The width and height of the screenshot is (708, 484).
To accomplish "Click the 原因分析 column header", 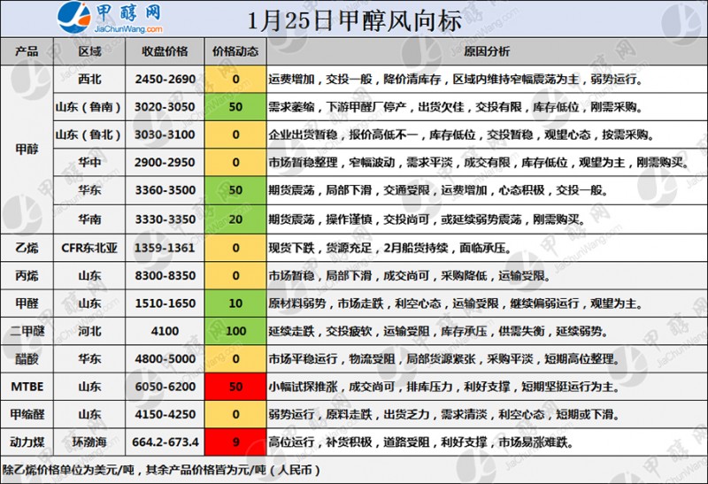I will (x=487, y=51).
